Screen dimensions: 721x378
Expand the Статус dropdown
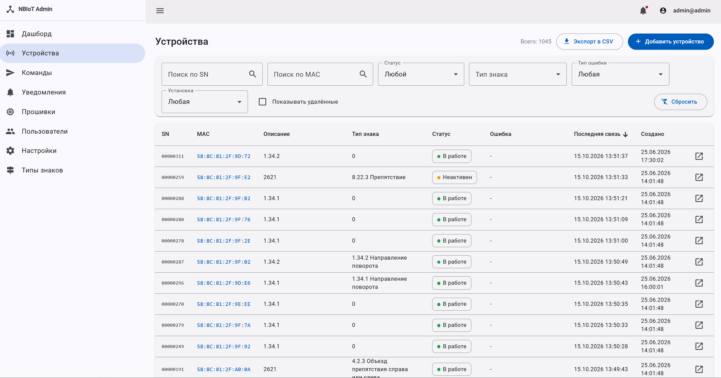[421, 74]
